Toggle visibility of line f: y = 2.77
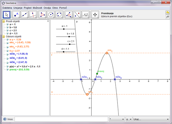The height and width of the screenshot is (124, 172). coord(7,51)
